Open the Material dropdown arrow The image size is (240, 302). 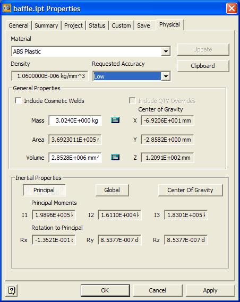point(166,51)
